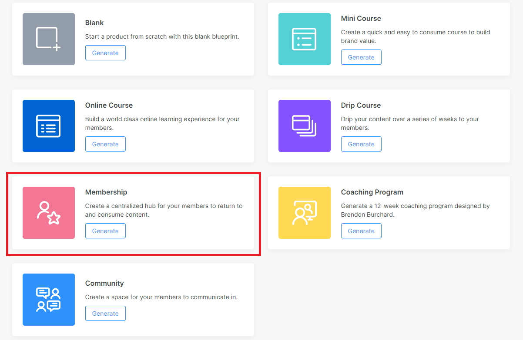Click description 'Start a product from scratch'

click(162, 36)
